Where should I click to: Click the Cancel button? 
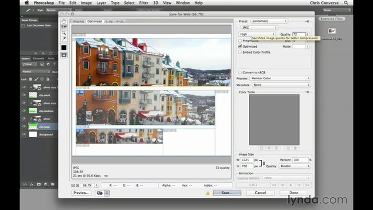pos(261,193)
